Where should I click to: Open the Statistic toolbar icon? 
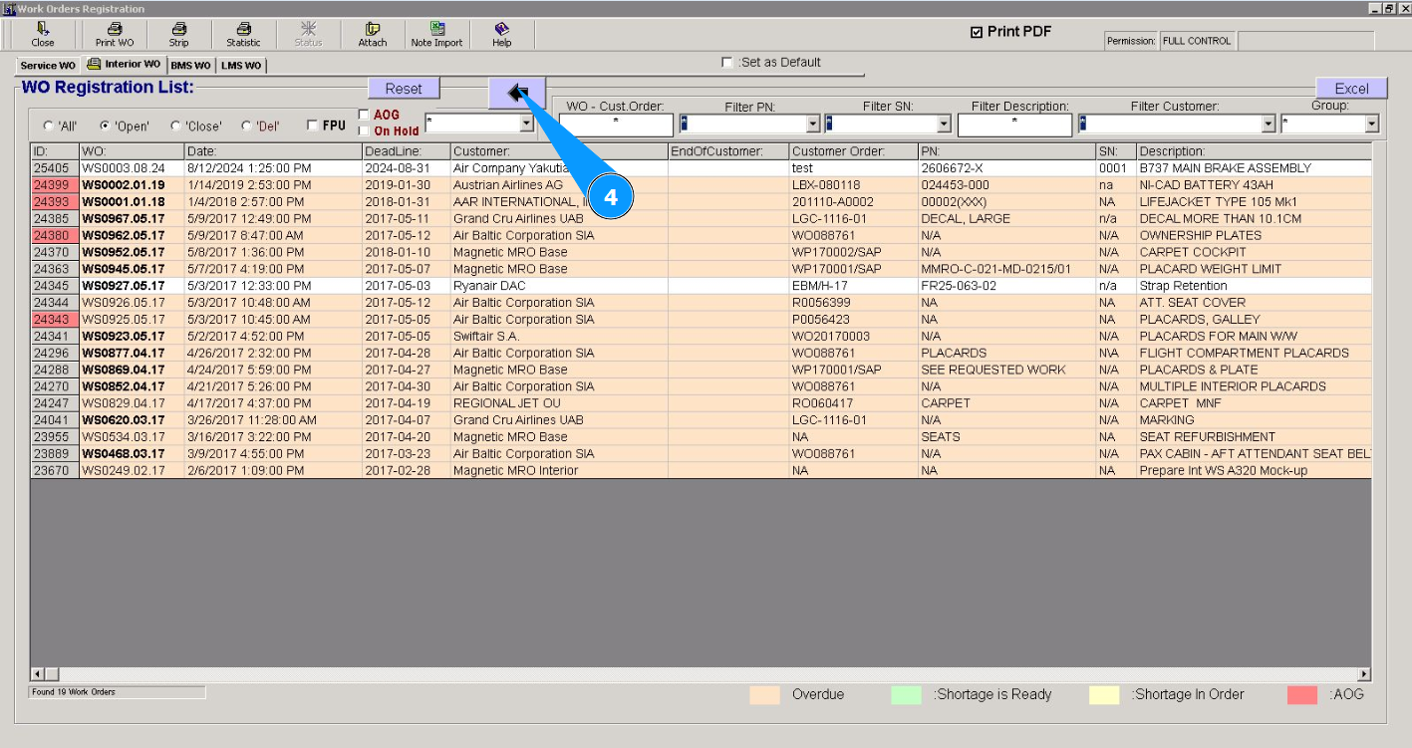point(243,30)
